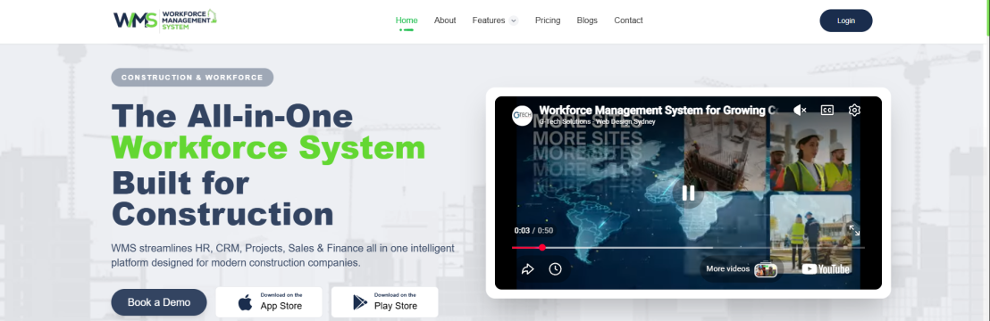The image size is (990, 321).
Task: Toggle closed captions CC icon
Action: click(x=827, y=110)
